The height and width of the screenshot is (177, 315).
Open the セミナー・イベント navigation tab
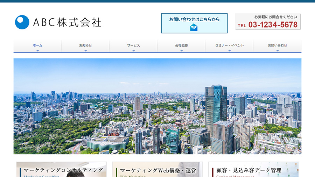(x=229, y=46)
